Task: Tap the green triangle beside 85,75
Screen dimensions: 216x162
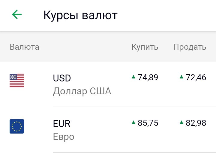Action: 133,122
